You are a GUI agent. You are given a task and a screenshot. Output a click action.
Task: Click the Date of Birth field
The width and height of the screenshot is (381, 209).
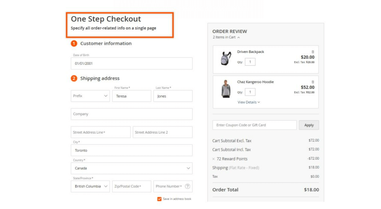pyautogui.click(x=131, y=63)
